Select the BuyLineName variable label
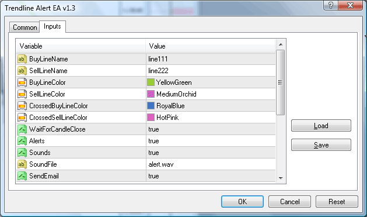Screen dimensions: 367x217 point(48,59)
